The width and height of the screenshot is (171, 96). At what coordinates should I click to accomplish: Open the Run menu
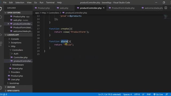pos(41,2)
